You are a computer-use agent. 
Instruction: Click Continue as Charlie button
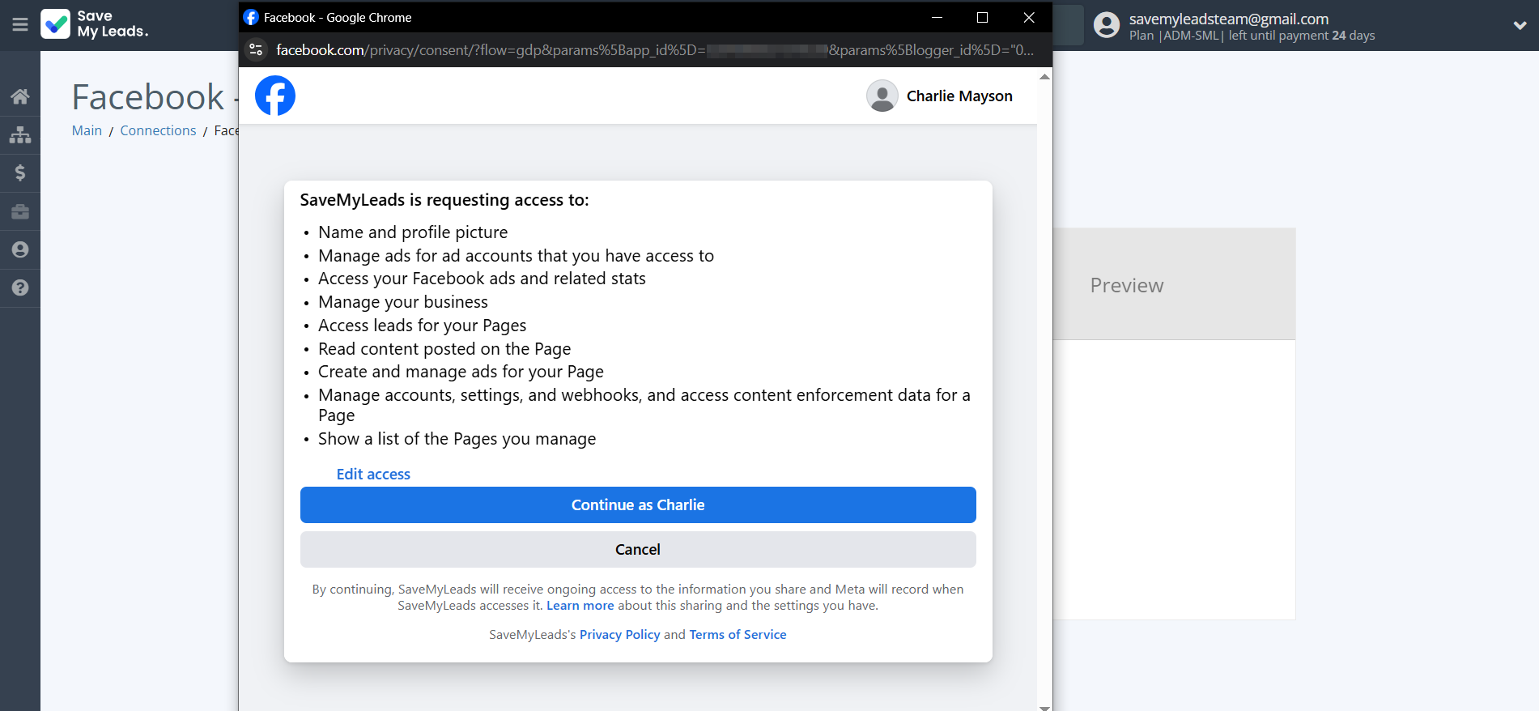(x=638, y=505)
